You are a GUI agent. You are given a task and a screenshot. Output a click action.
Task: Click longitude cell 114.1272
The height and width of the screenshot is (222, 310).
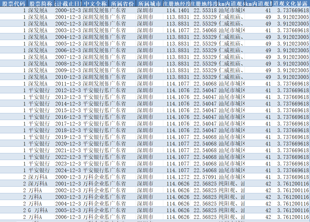click(178, 177)
